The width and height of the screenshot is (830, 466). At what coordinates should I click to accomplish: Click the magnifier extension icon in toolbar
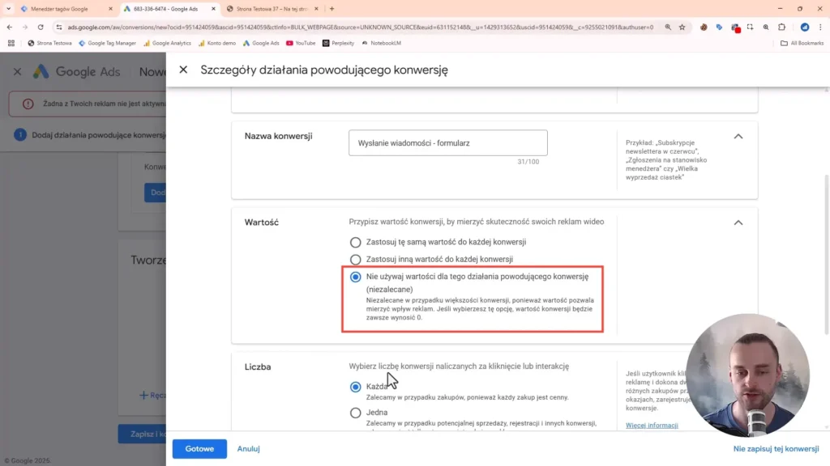[766, 27]
